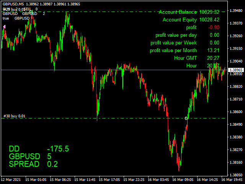Click the 1.38380 price on the scale

pos(236,137)
